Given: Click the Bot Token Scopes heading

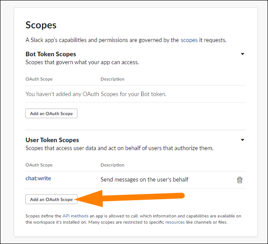Looking at the screenshot, I should 50,54.
